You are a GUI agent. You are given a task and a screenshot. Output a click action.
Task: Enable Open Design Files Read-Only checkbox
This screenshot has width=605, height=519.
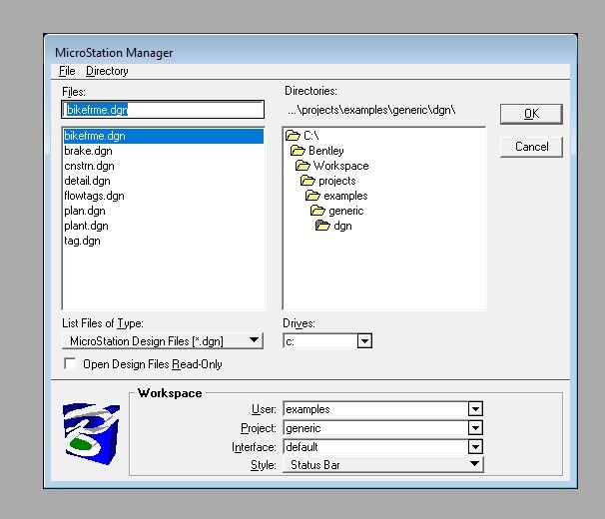point(70,364)
